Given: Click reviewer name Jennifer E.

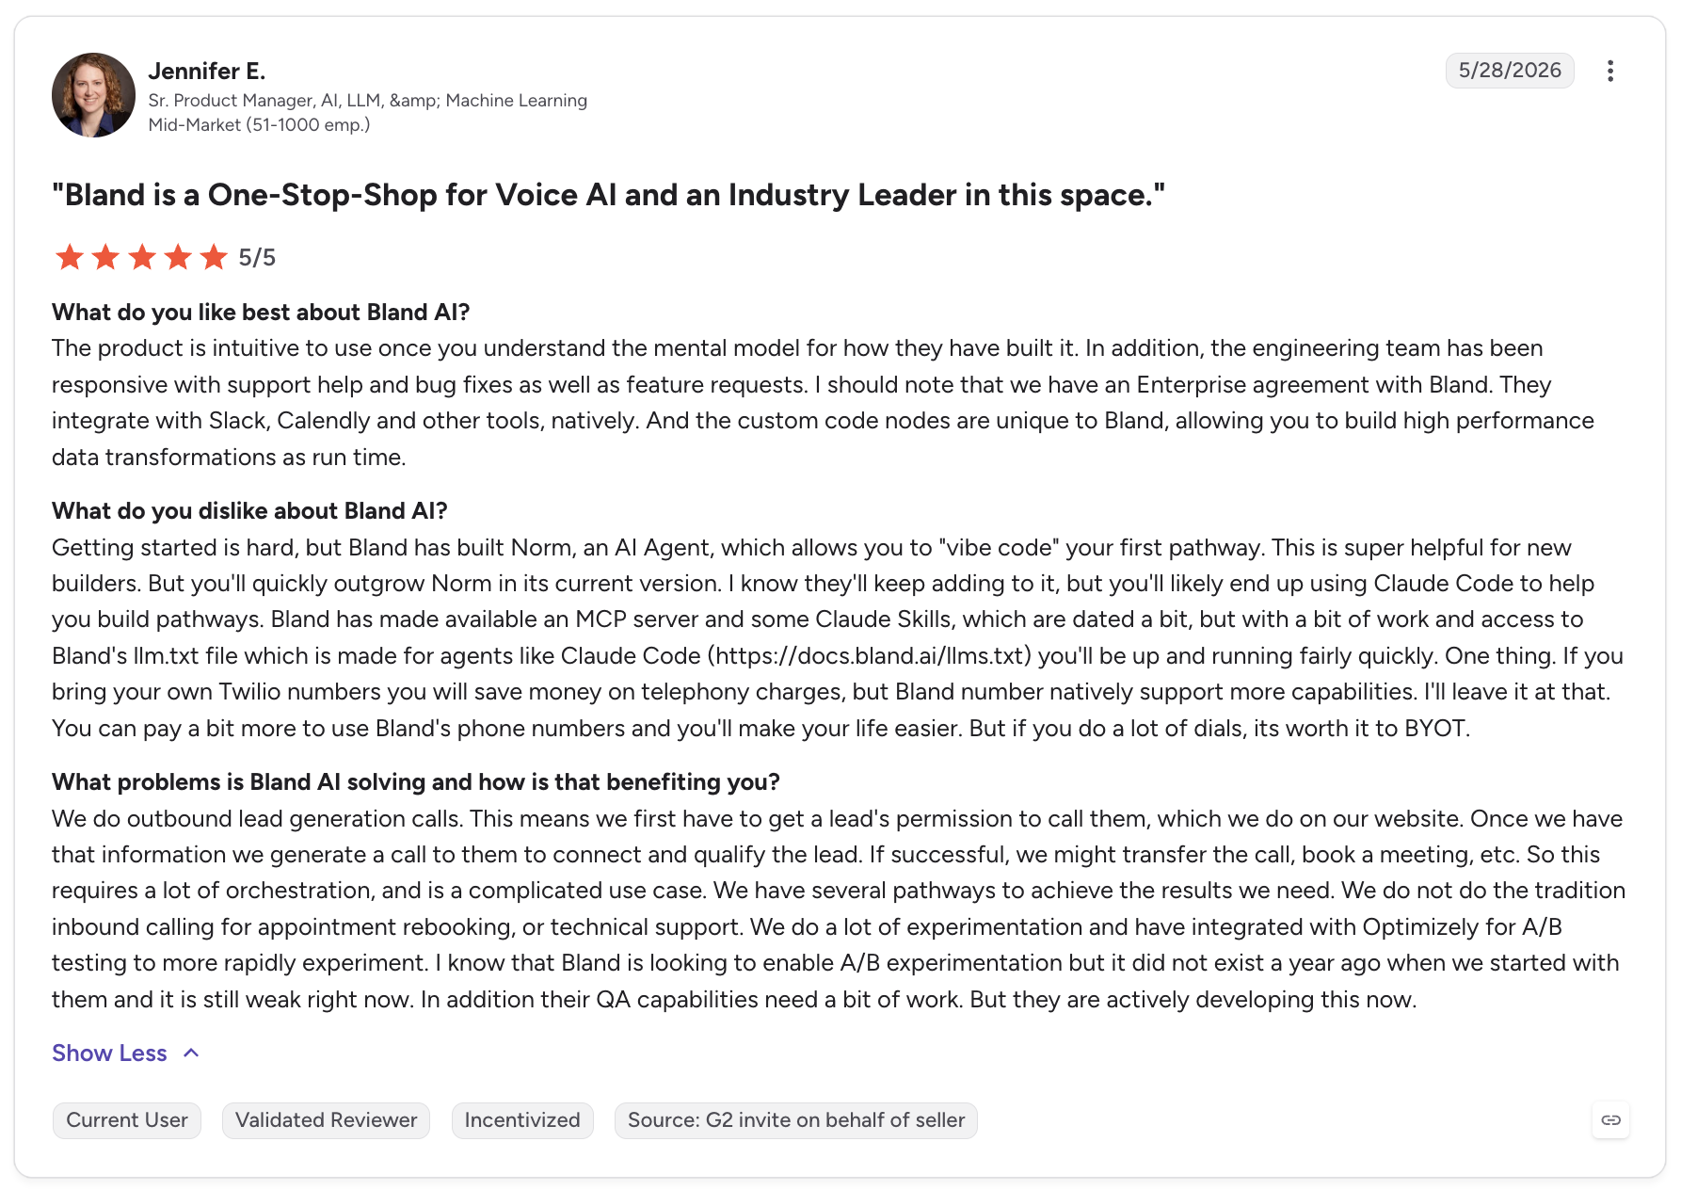Looking at the screenshot, I should pyautogui.click(x=207, y=72).
